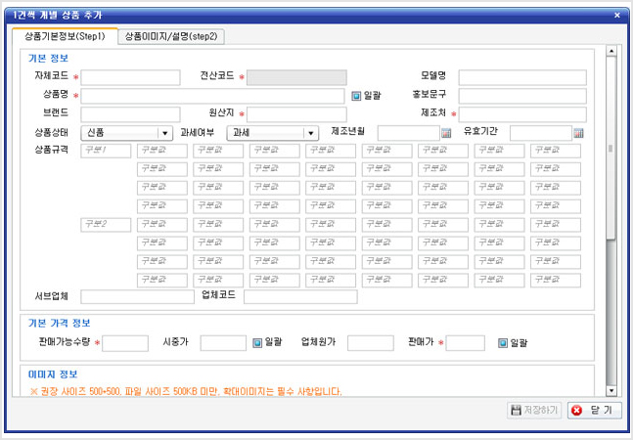The image size is (633, 440).
Task: Click the 닫기 red X icon button
Action: [x=594, y=411]
